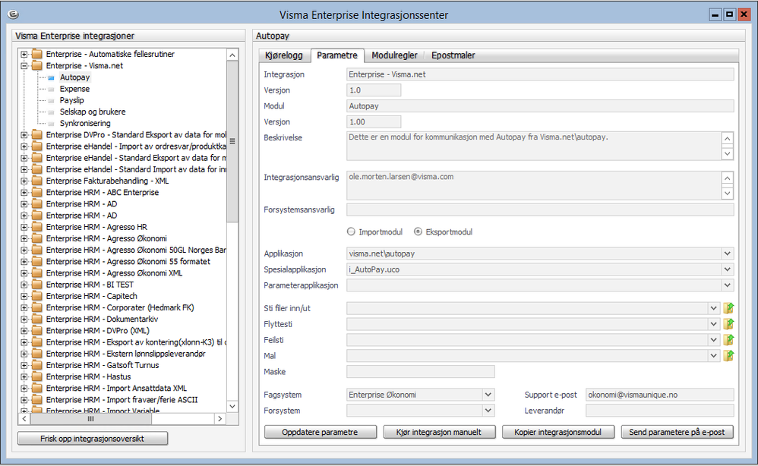Click the tree's vertical scrollbar up arrow
Viewport: 758px width, 466px height.
232,55
